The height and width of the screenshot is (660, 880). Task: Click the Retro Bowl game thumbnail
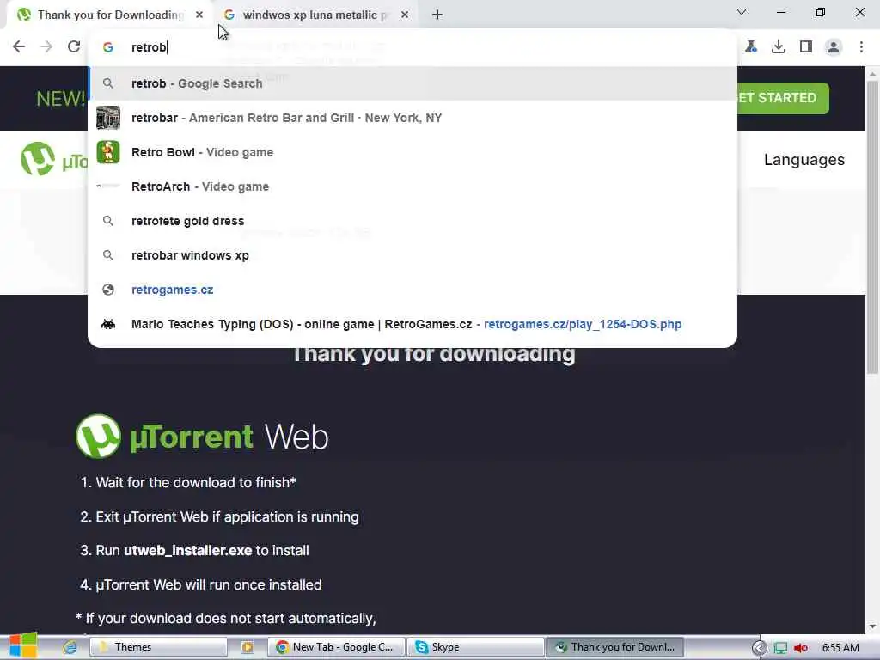(x=108, y=152)
